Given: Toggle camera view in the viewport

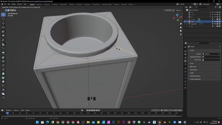Looking at the screenshot, I should click(x=181, y=31).
